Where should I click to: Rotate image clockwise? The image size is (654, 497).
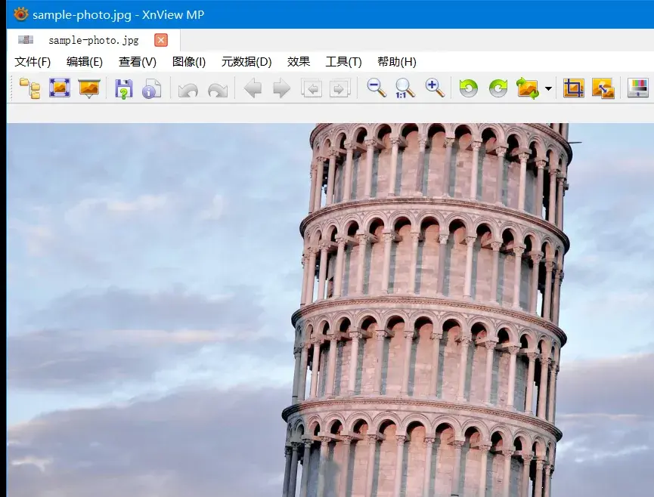point(498,88)
